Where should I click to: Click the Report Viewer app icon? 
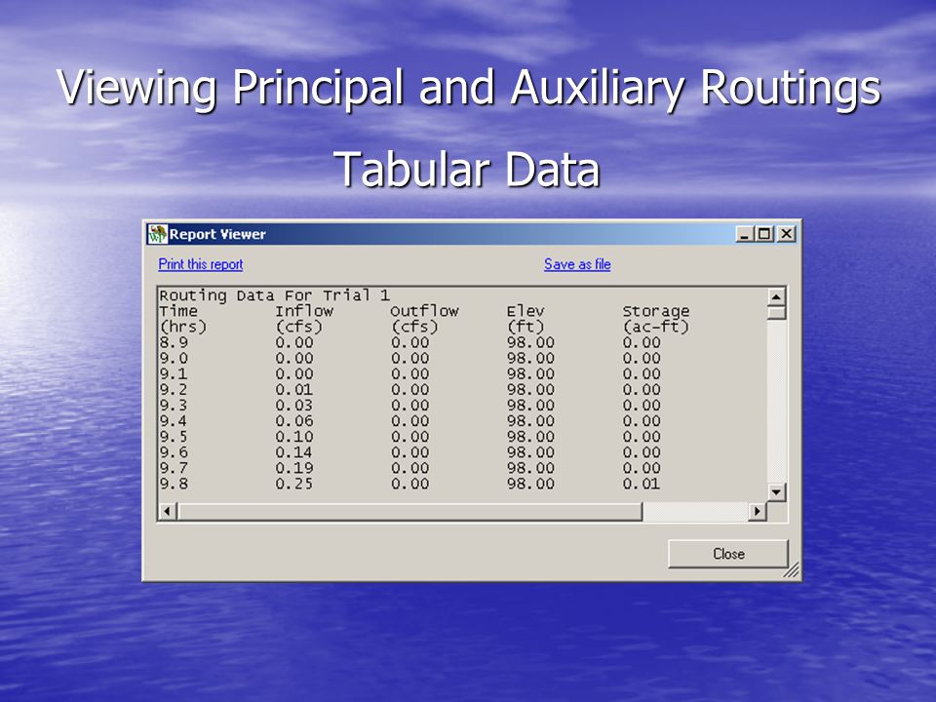[x=158, y=234]
